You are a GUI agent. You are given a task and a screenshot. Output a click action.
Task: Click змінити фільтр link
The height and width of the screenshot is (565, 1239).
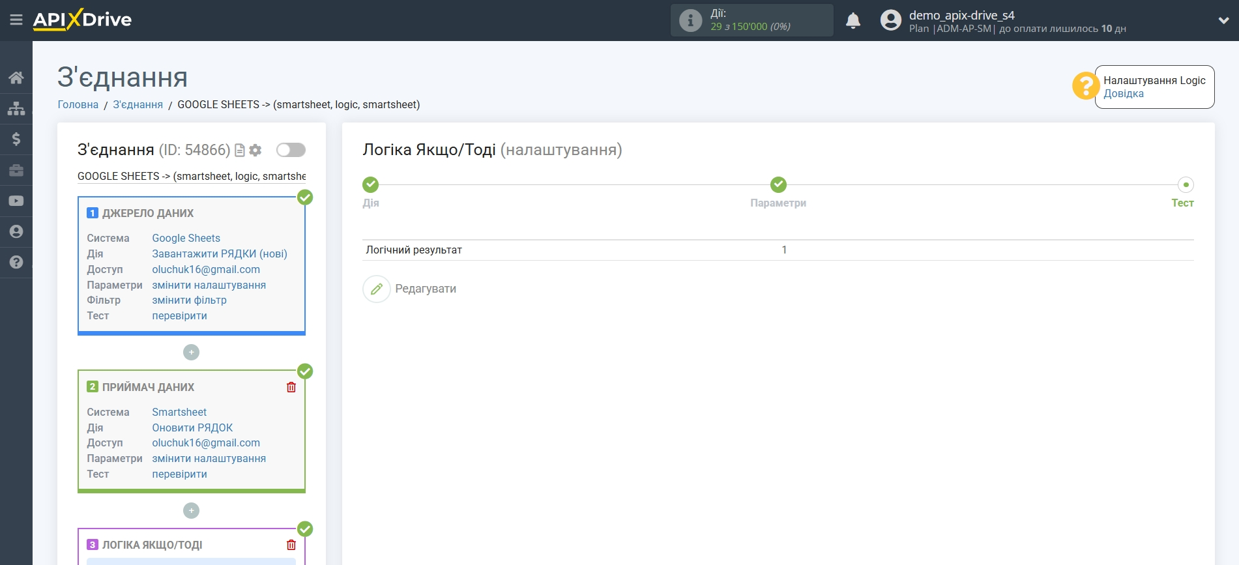189,300
